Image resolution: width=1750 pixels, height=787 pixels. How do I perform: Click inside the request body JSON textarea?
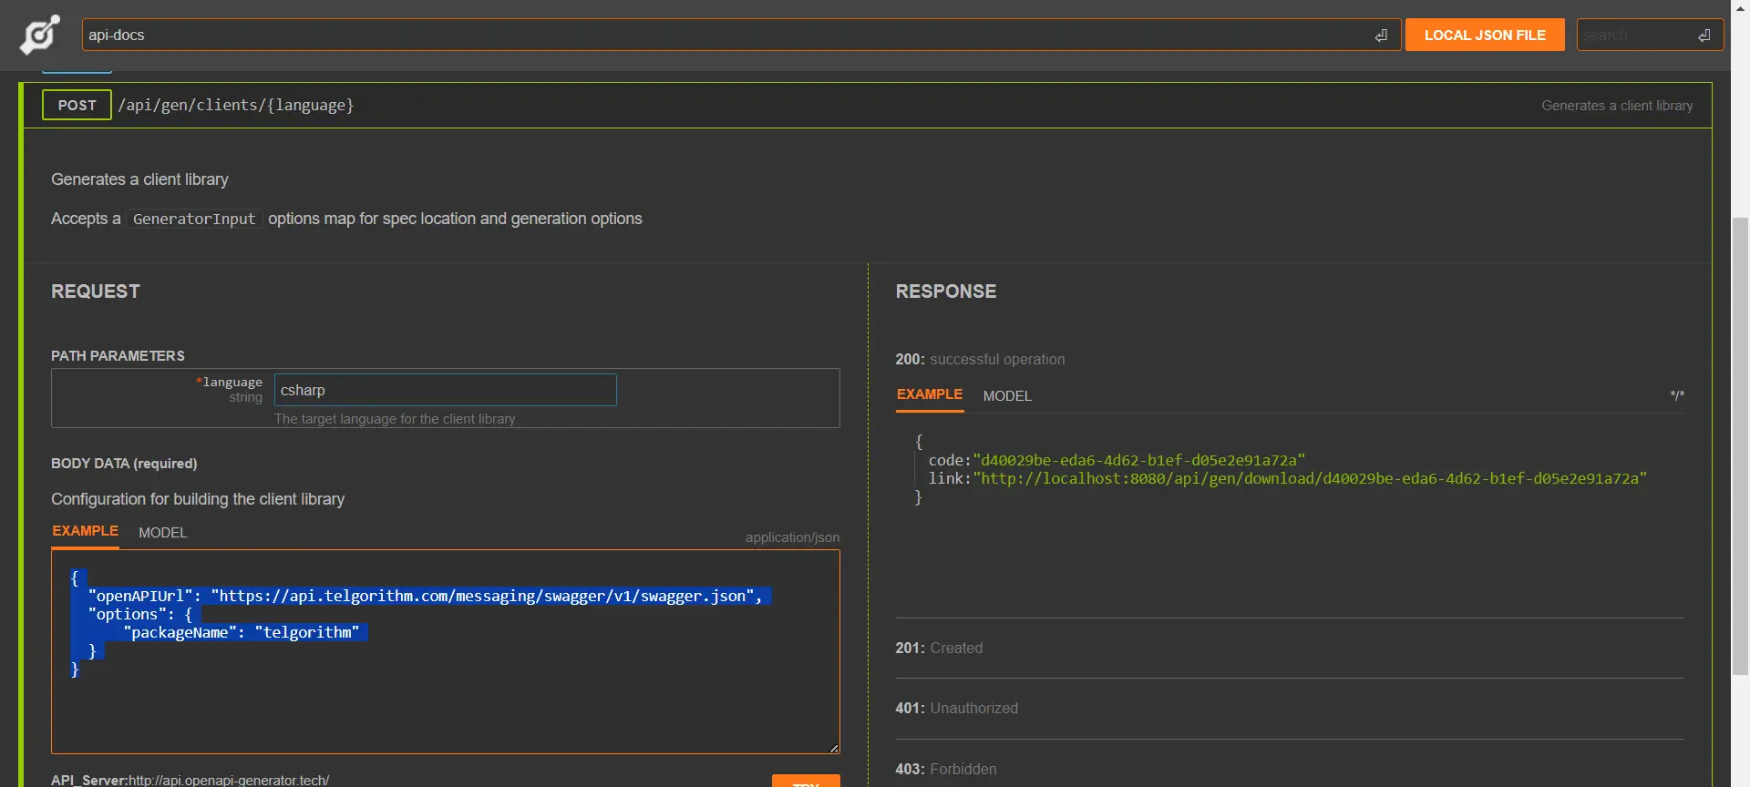pos(445,651)
